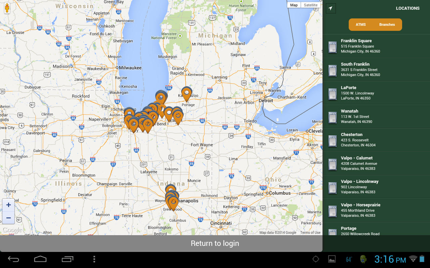Click Fort Wayne label on map

click(202, 145)
